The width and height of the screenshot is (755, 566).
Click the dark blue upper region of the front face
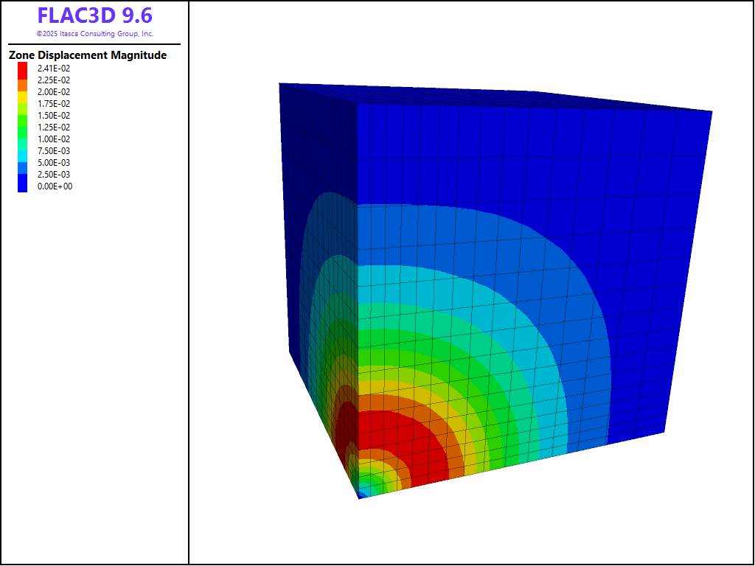click(x=516, y=155)
